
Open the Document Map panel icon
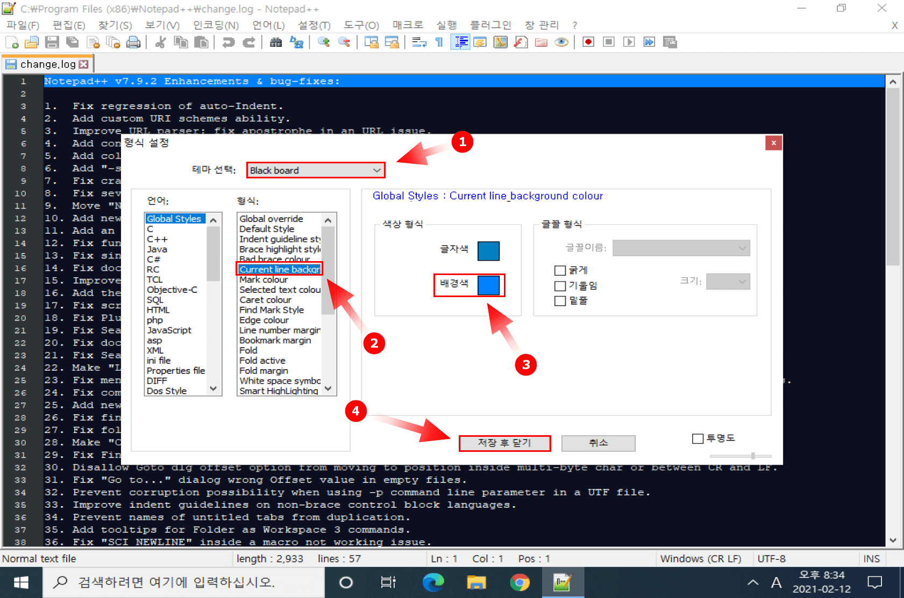(501, 42)
